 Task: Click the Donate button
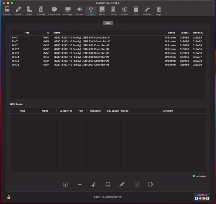pos(202,197)
